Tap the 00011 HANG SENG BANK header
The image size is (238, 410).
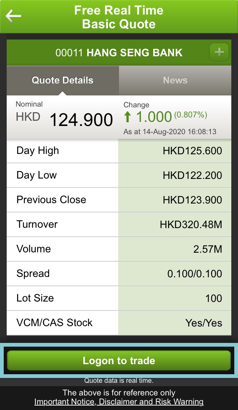119,53
